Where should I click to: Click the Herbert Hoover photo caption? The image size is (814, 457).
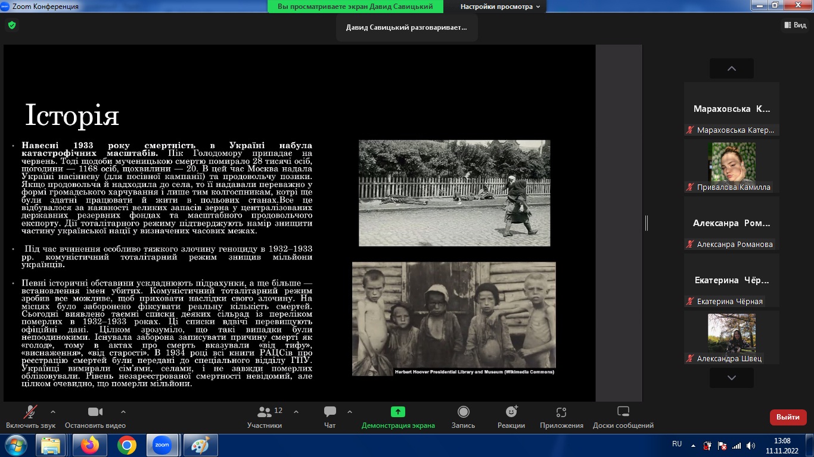(475, 372)
